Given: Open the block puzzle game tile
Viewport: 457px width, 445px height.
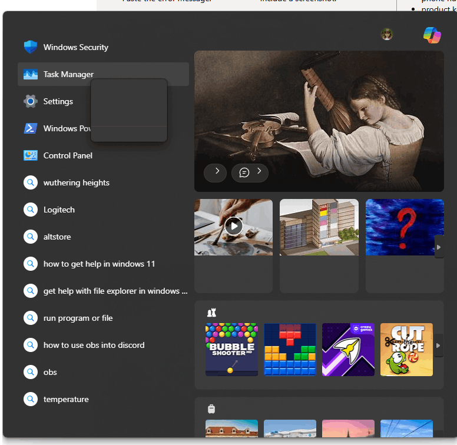Looking at the screenshot, I should (290, 350).
